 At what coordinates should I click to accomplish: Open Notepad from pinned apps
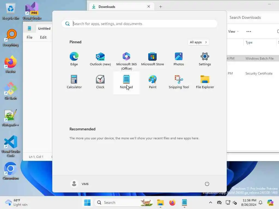coord(126,82)
